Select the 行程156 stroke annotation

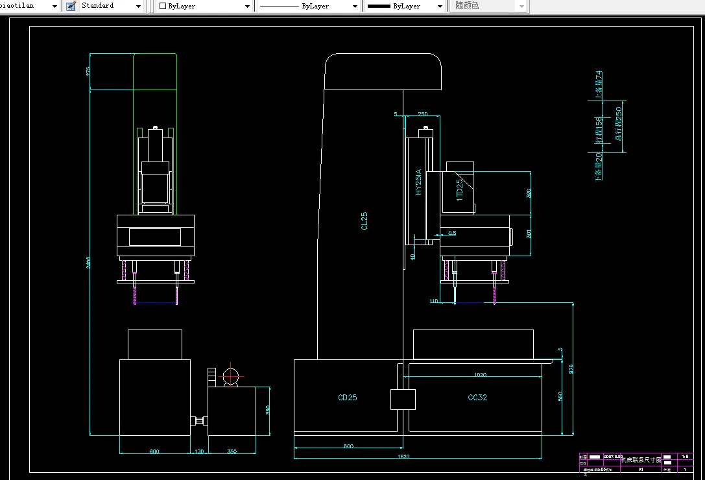(x=599, y=130)
